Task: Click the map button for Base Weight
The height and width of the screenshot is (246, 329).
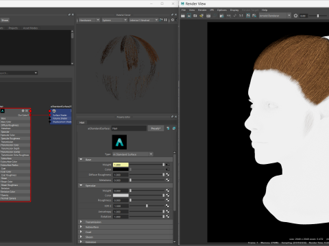Action: click(x=167, y=165)
